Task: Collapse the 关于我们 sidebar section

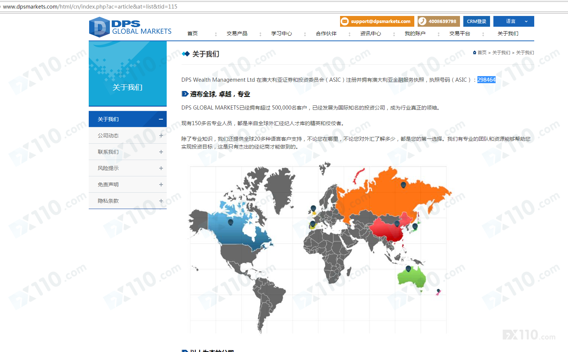Action: click(161, 119)
